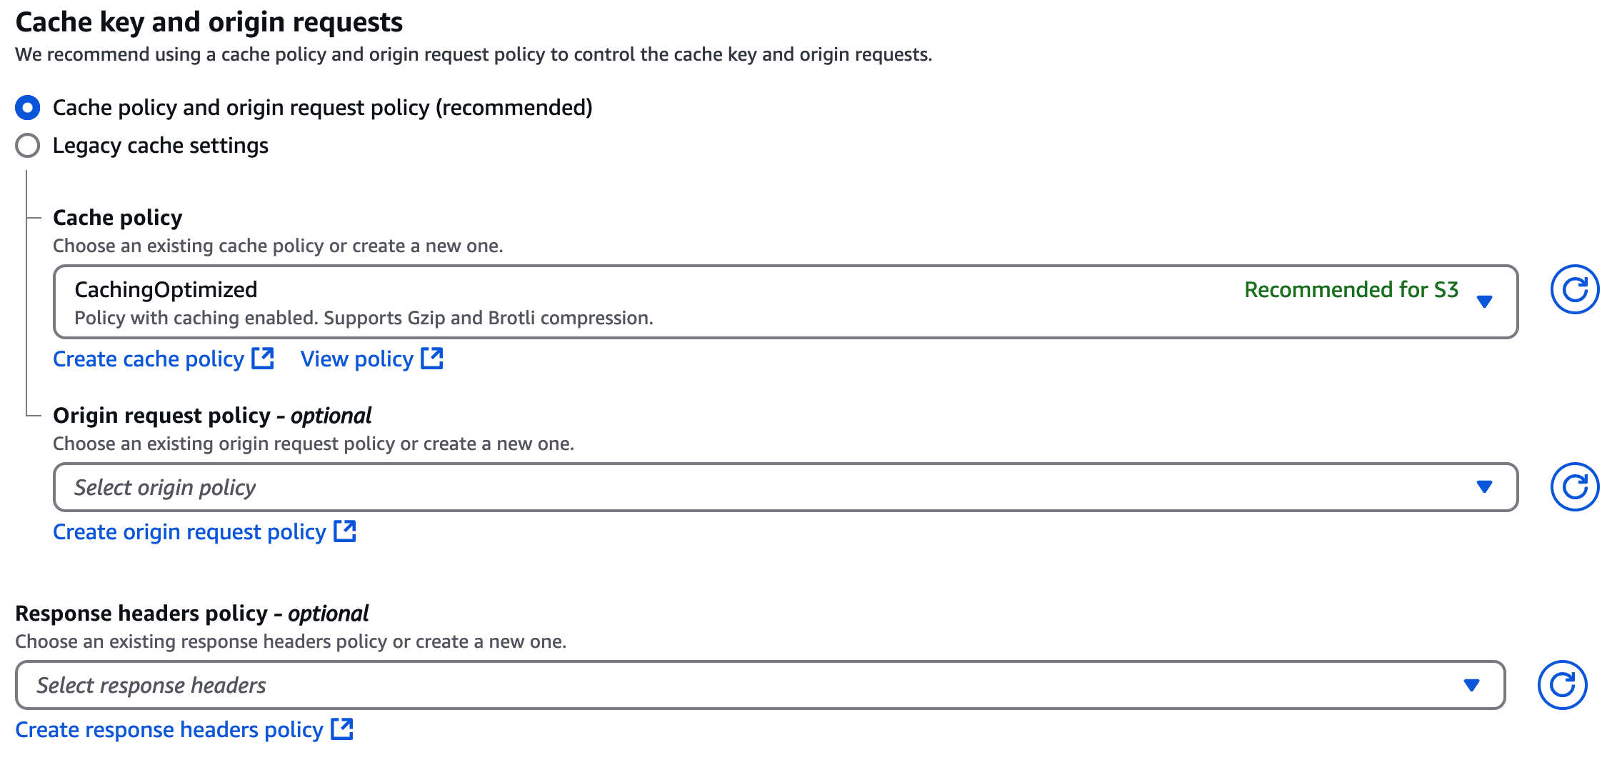This screenshot has width=1617, height=760.
Task: Click external link icon beside Create cache policy
Action: pyautogui.click(x=264, y=358)
